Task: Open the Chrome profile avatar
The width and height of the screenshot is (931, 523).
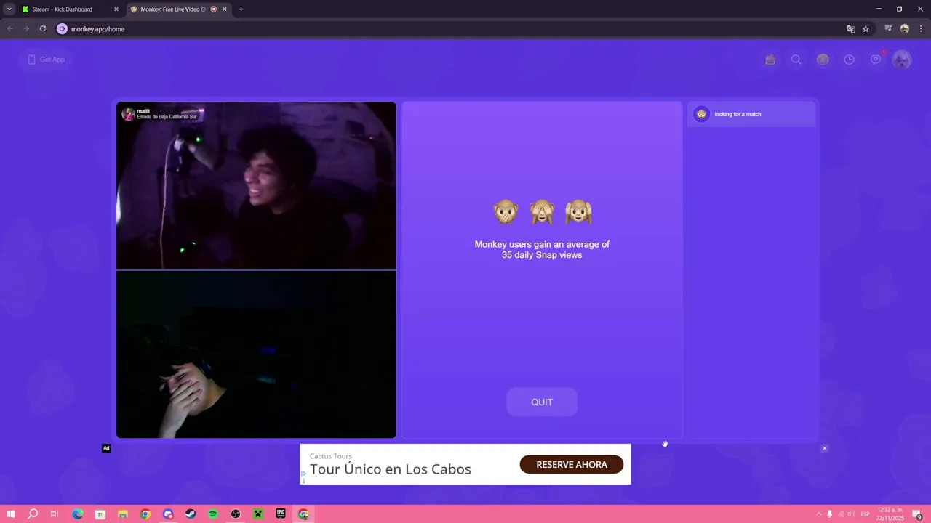Action: coord(904,29)
